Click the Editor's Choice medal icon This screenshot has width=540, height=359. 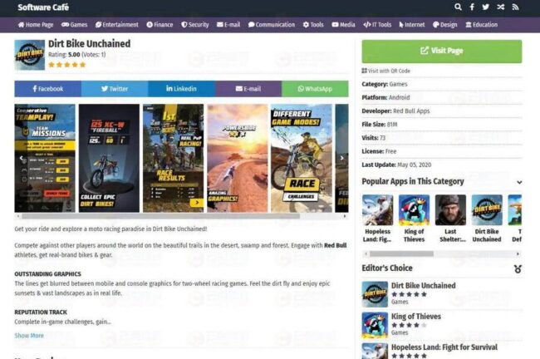[x=518, y=268]
